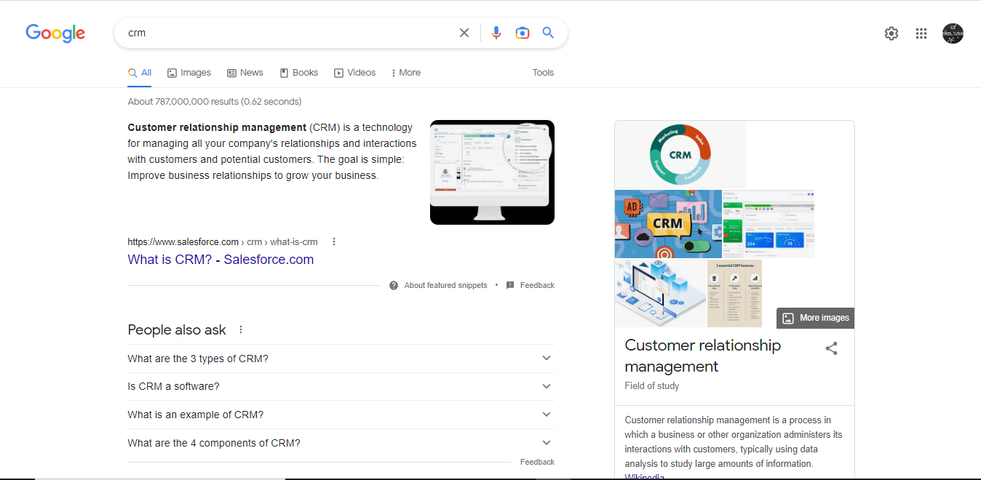981x480 pixels.
Task: Click the salesforce.com URL breadcrumb
Action: 223,242
